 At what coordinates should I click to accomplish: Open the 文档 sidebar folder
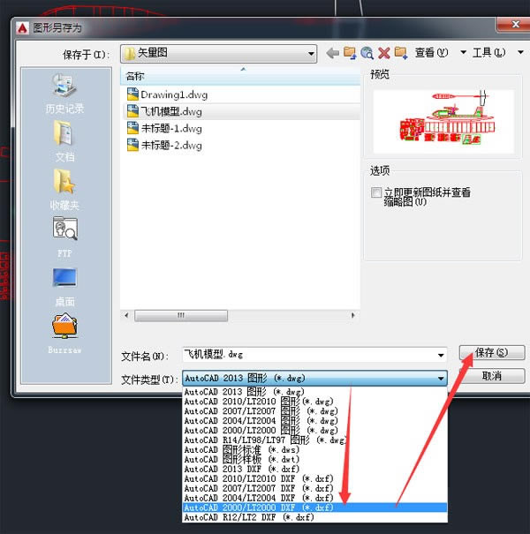tap(64, 142)
